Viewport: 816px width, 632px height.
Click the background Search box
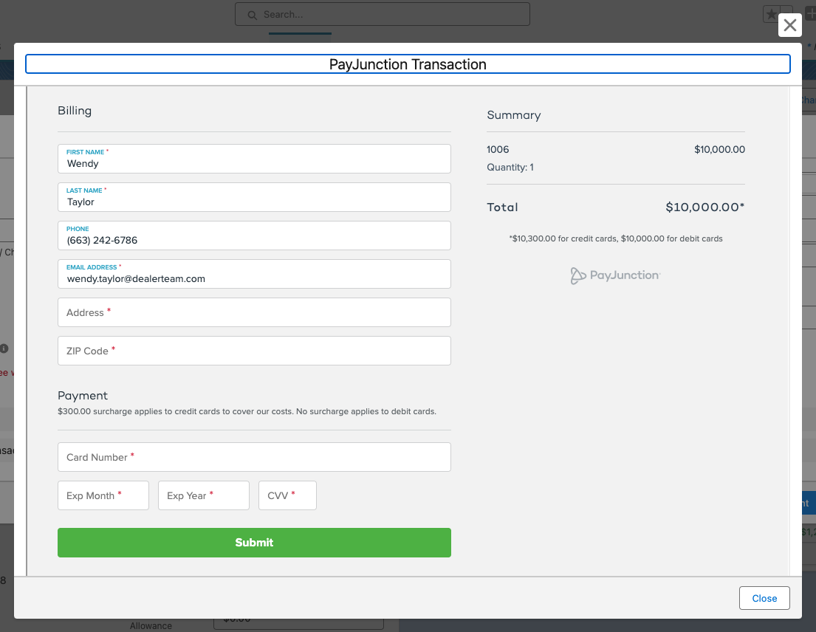[x=382, y=14]
